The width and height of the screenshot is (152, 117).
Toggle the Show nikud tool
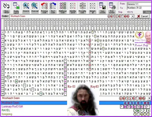7,8
